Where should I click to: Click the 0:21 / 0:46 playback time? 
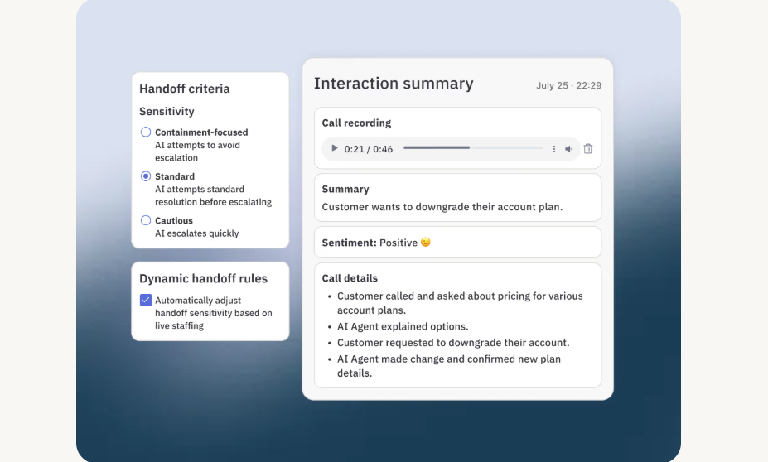(x=369, y=149)
